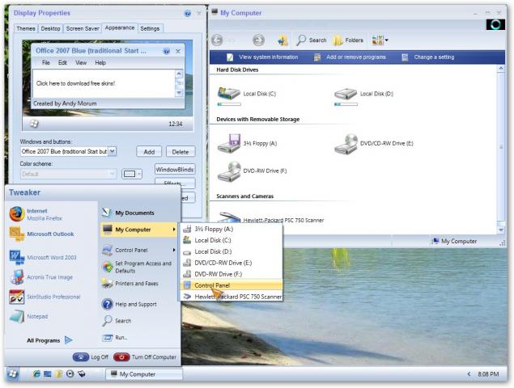514x388 pixels.
Task: Click the Local Disk (D:) capacity bar
Action: [x=346, y=104]
